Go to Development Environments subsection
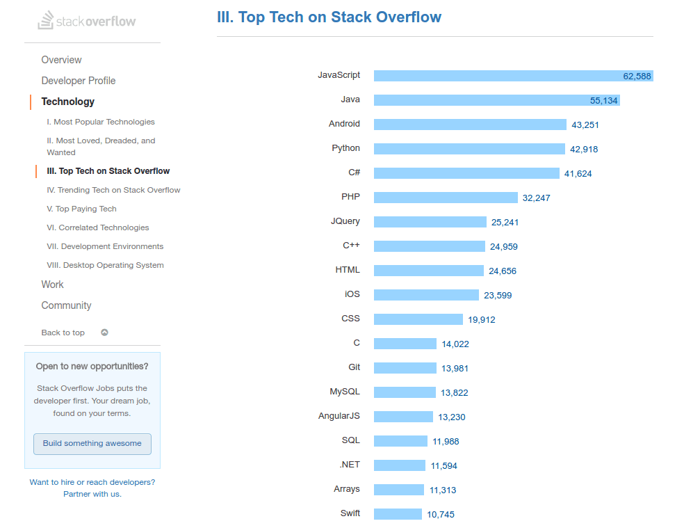The width and height of the screenshot is (684, 528). tap(105, 246)
